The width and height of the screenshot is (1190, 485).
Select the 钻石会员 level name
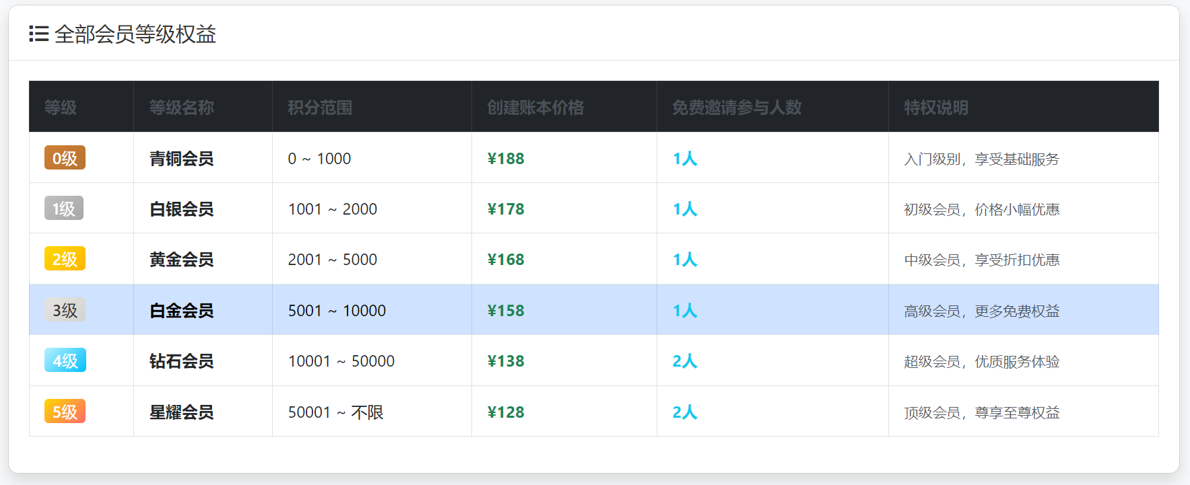coord(181,361)
